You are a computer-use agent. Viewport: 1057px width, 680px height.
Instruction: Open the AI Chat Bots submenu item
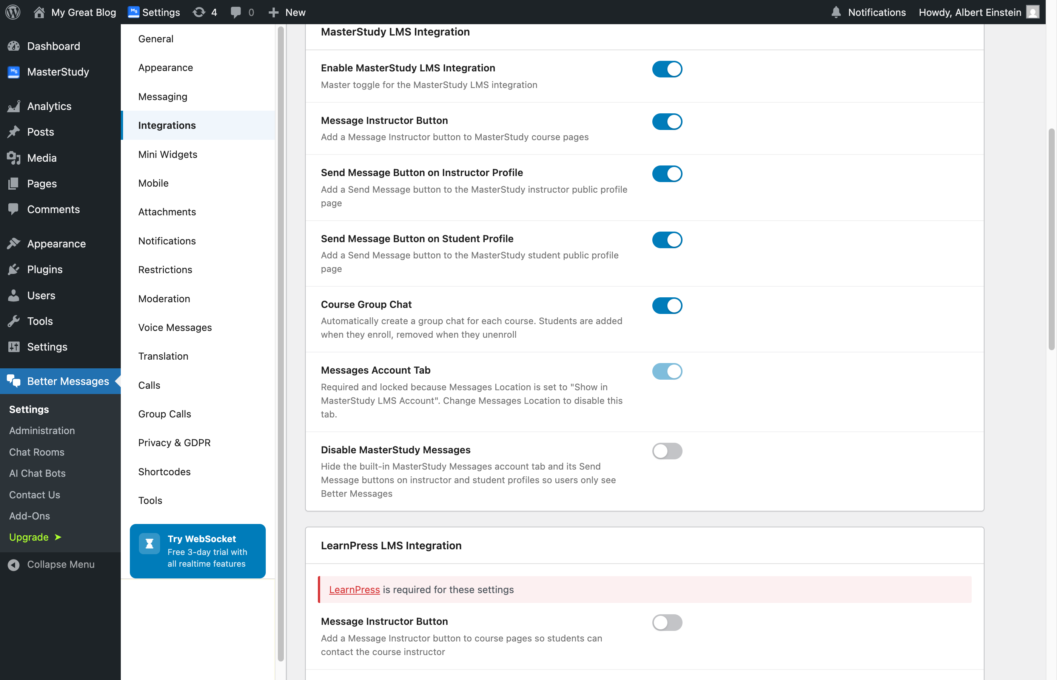pos(37,473)
